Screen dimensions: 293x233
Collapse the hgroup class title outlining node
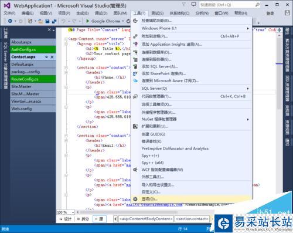pos(66,44)
